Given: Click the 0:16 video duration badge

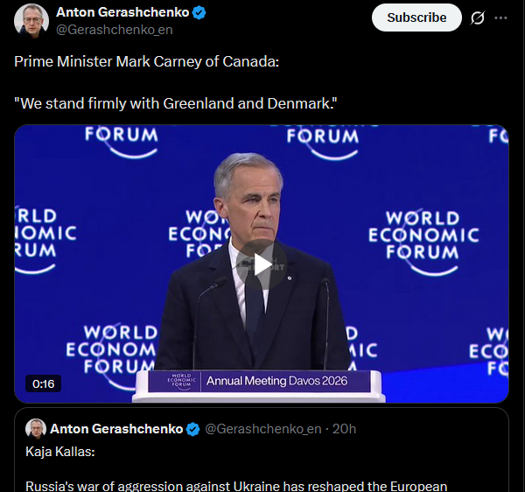Looking at the screenshot, I should (44, 383).
